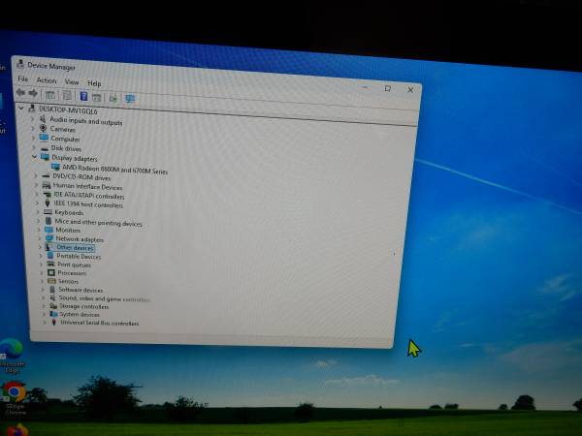Expand Audio inputs and outputs

tap(33, 120)
